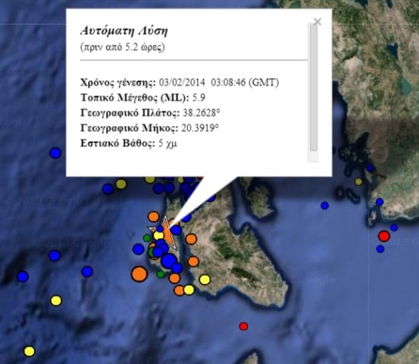419x364 pixels.
Task: Select the yellow marker at bottom-left corner
Action: 30,351
